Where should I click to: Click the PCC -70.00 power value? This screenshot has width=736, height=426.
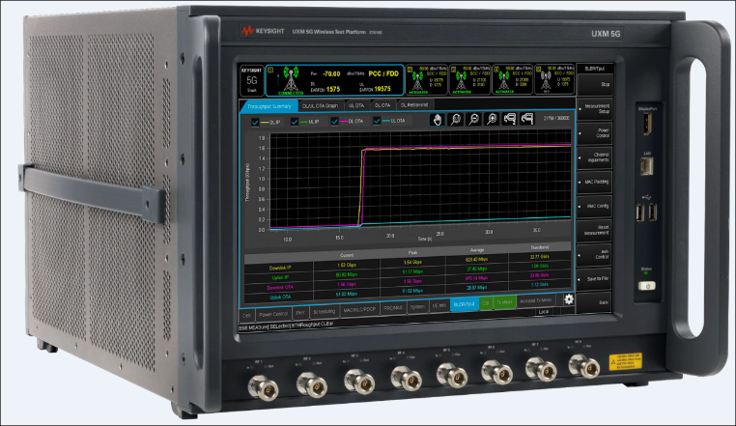click(332, 73)
